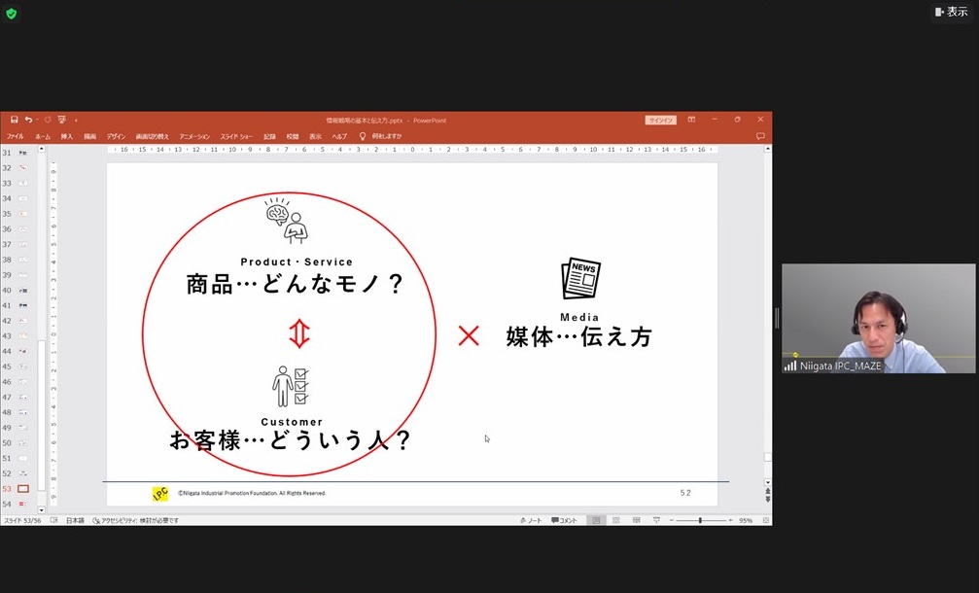Click ribbon display options icon
Viewport: 979px width, 593px height.
point(691,120)
